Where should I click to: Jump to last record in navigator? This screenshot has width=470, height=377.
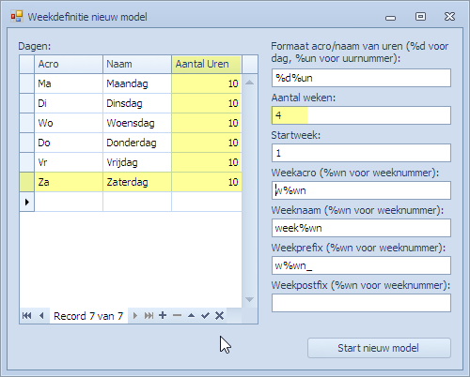pos(149,316)
